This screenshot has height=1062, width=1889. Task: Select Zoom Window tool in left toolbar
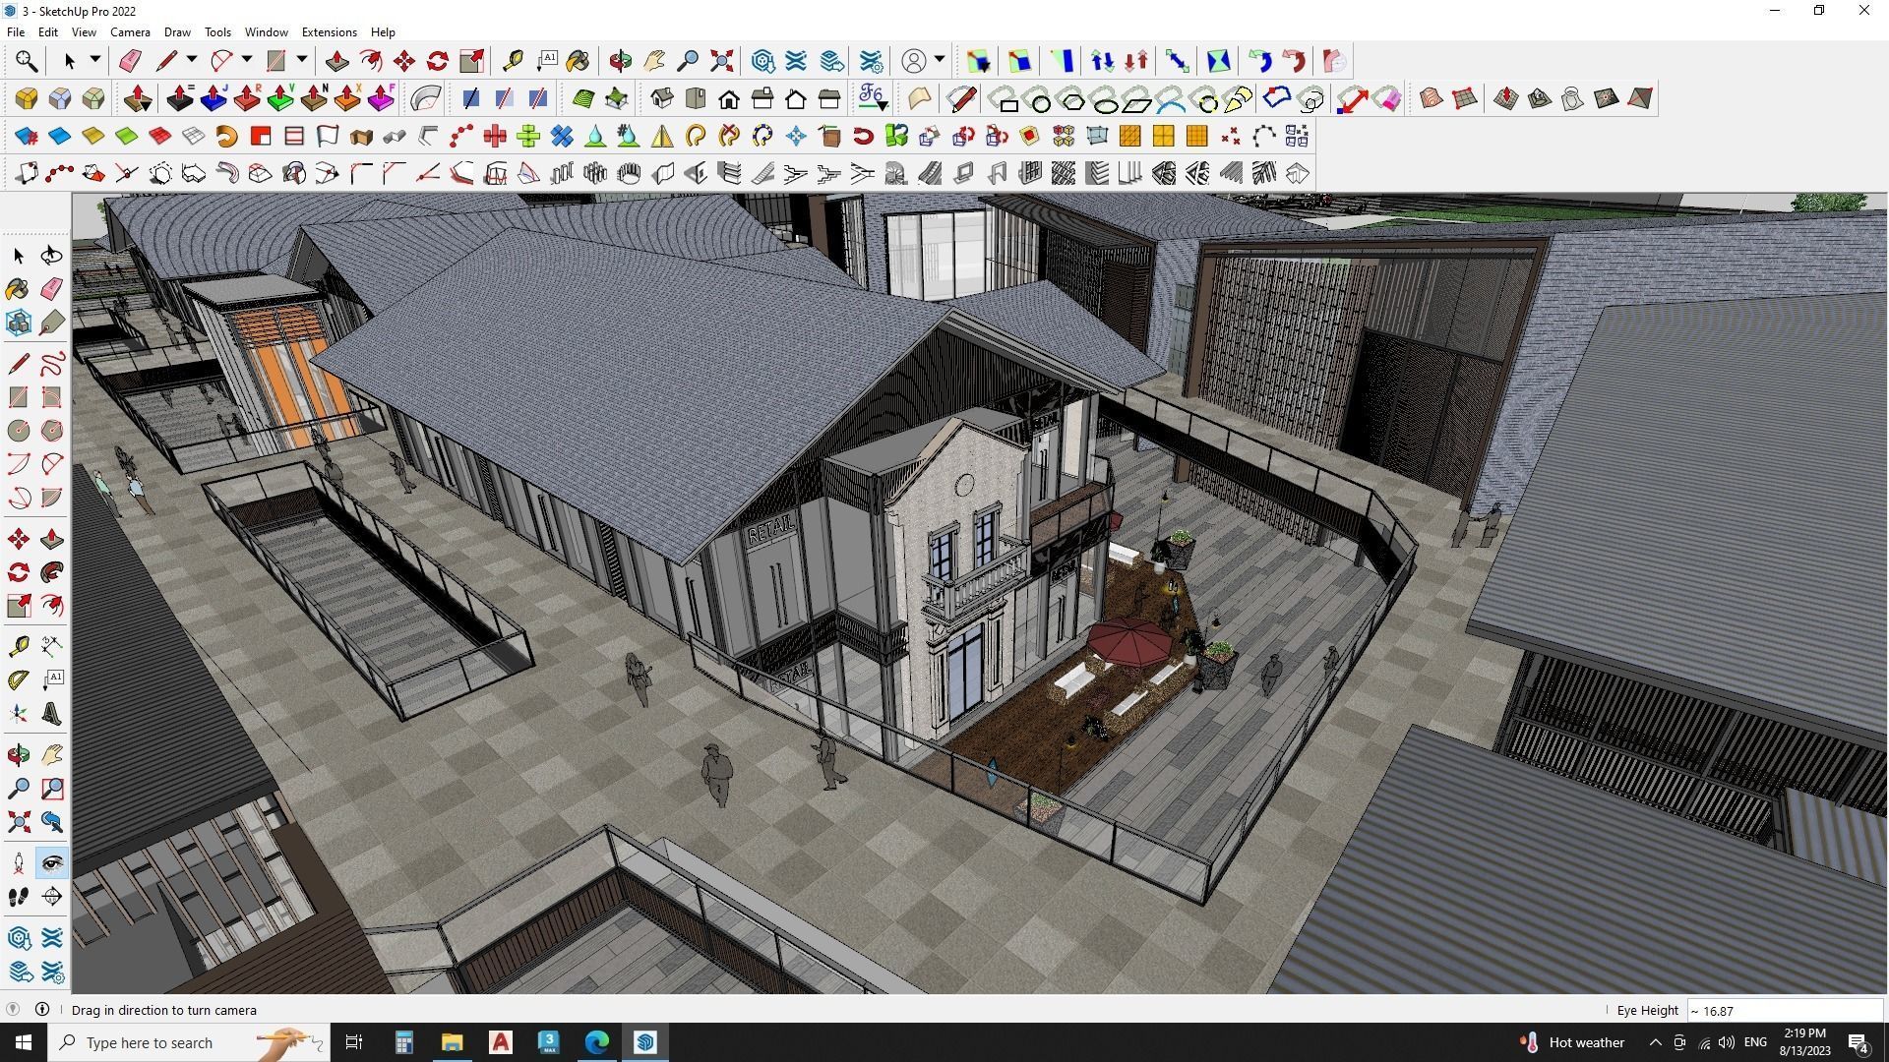[52, 789]
